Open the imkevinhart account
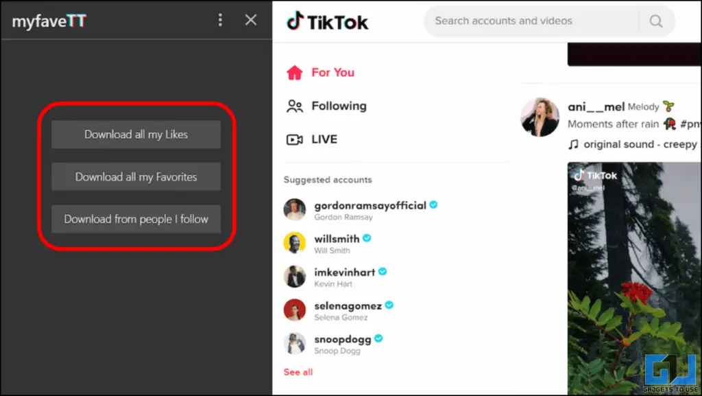702x396 pixels. pos(345,272)
